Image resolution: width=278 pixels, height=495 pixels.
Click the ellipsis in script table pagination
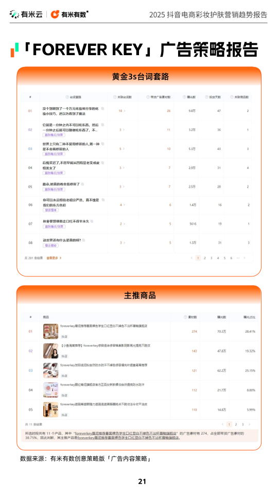[238, 258]
